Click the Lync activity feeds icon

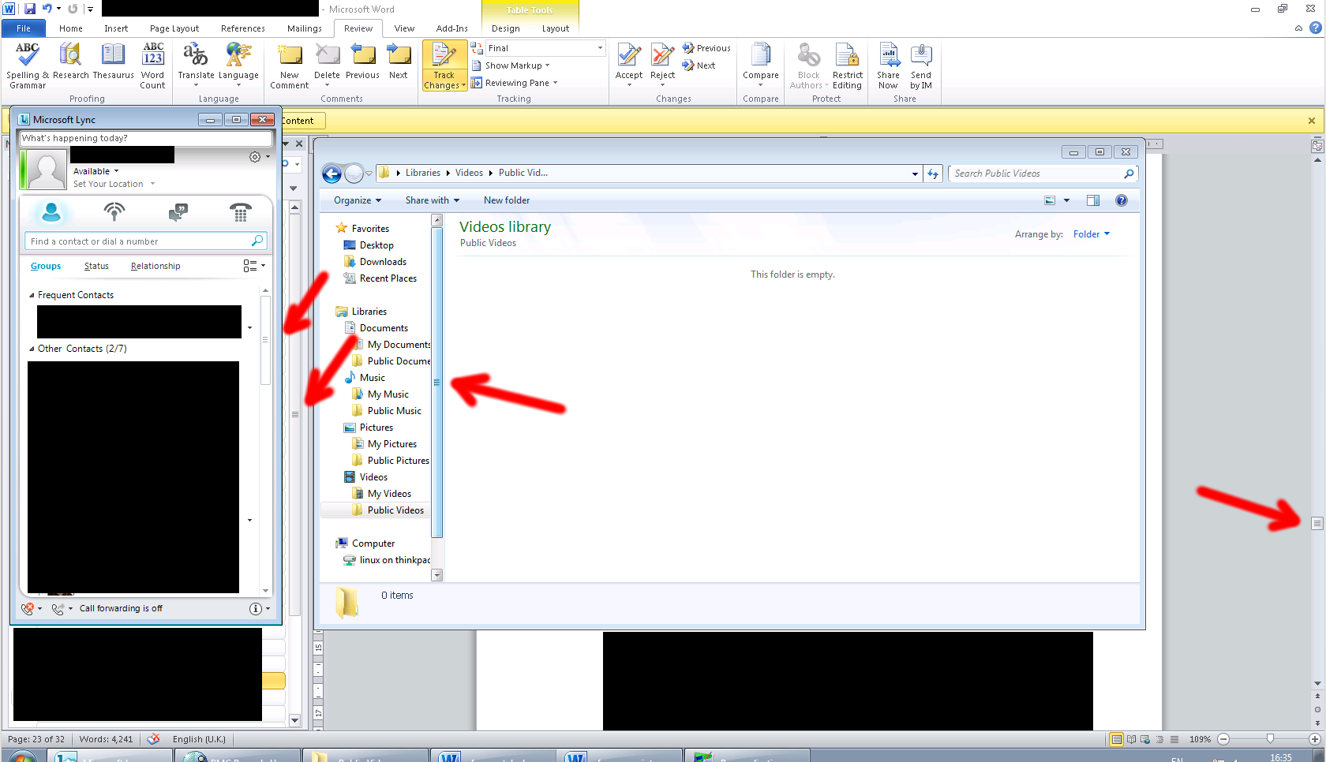[114, 211]
